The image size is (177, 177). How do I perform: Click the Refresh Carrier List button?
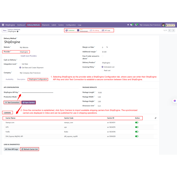30,149
